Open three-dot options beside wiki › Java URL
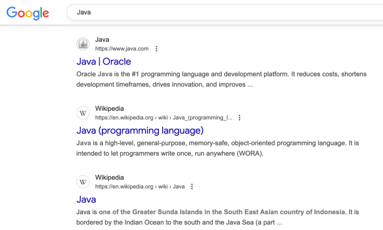Image resolution: width=383 pixels, height=230 pixels. pos(192,187)
